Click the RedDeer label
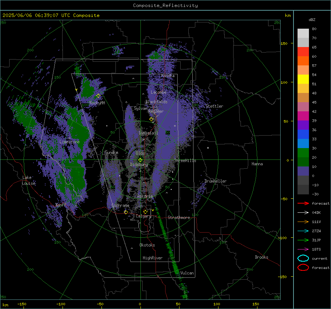Screen dimensions: 331x309 tap(156, 111)
